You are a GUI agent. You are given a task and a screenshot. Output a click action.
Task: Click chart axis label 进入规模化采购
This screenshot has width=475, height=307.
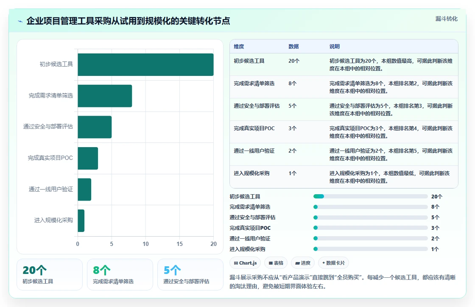click(53, 220)
